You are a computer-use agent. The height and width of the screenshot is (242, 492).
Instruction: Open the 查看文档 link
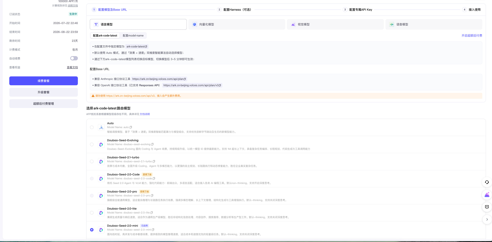[72, 67]
